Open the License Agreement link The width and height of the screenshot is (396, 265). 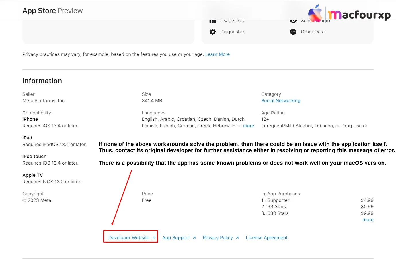coord(267,237)
